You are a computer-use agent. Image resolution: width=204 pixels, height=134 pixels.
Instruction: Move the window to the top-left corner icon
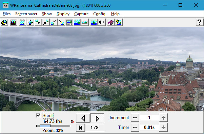(x=38, y=22)
